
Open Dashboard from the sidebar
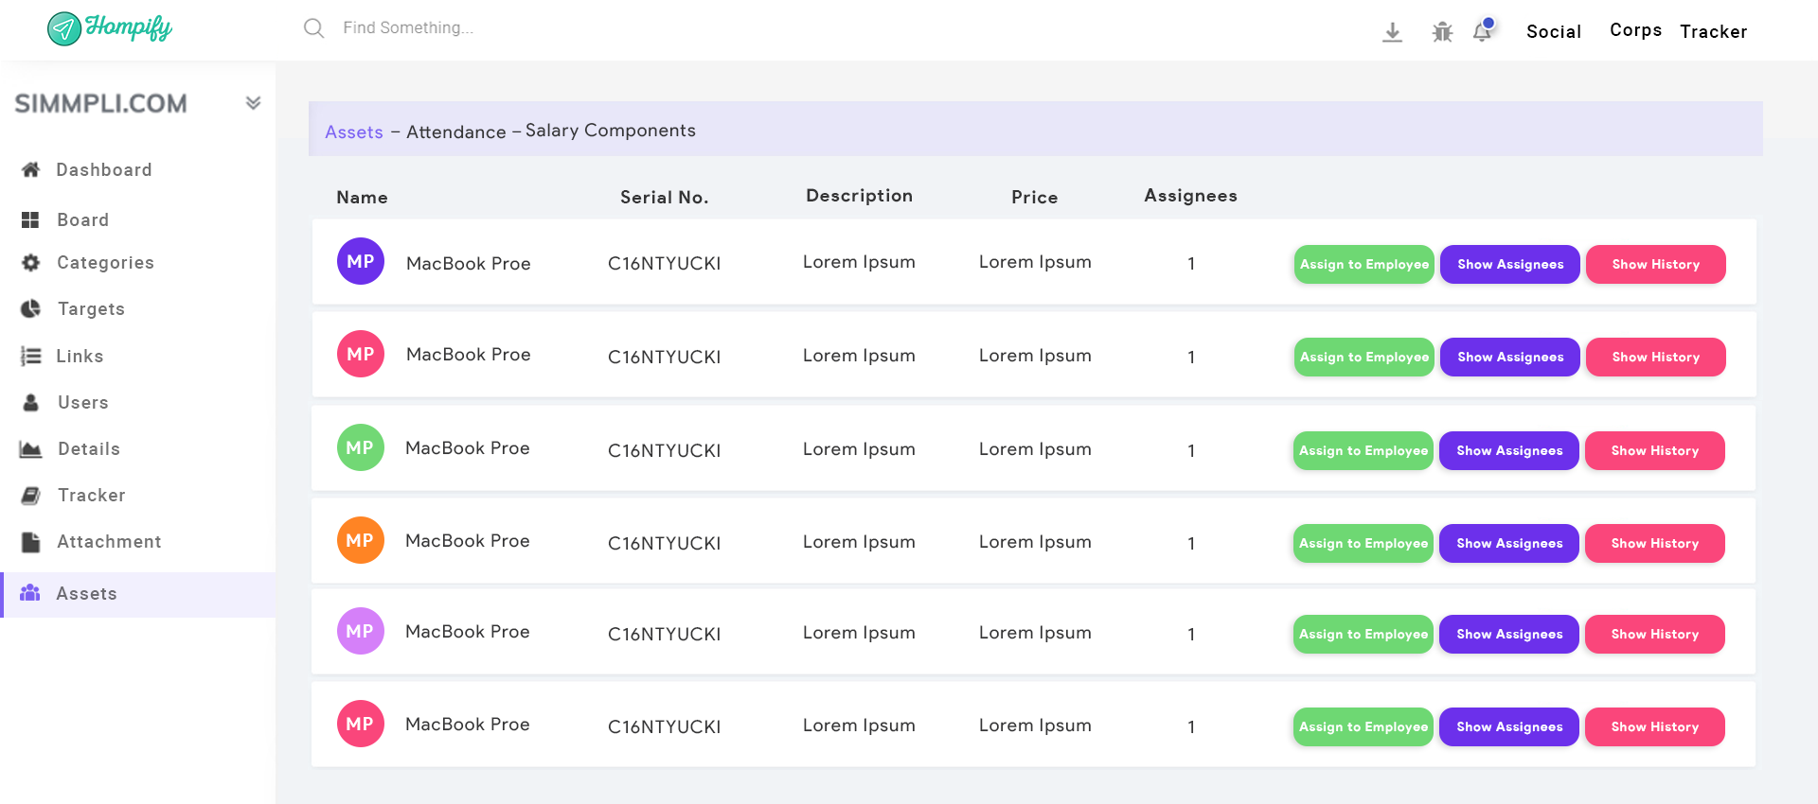pos(103,170)
